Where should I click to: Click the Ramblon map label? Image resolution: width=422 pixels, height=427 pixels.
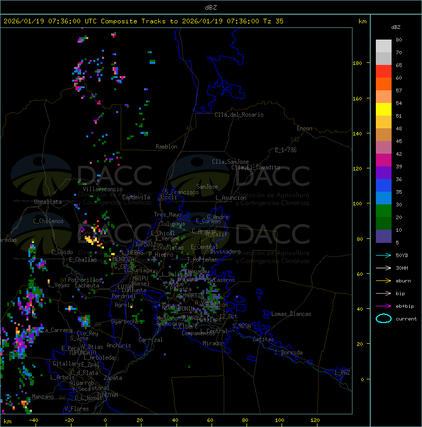tap(166, 147)
